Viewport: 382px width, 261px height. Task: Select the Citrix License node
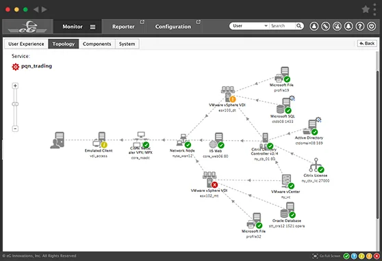coord(316,165)
